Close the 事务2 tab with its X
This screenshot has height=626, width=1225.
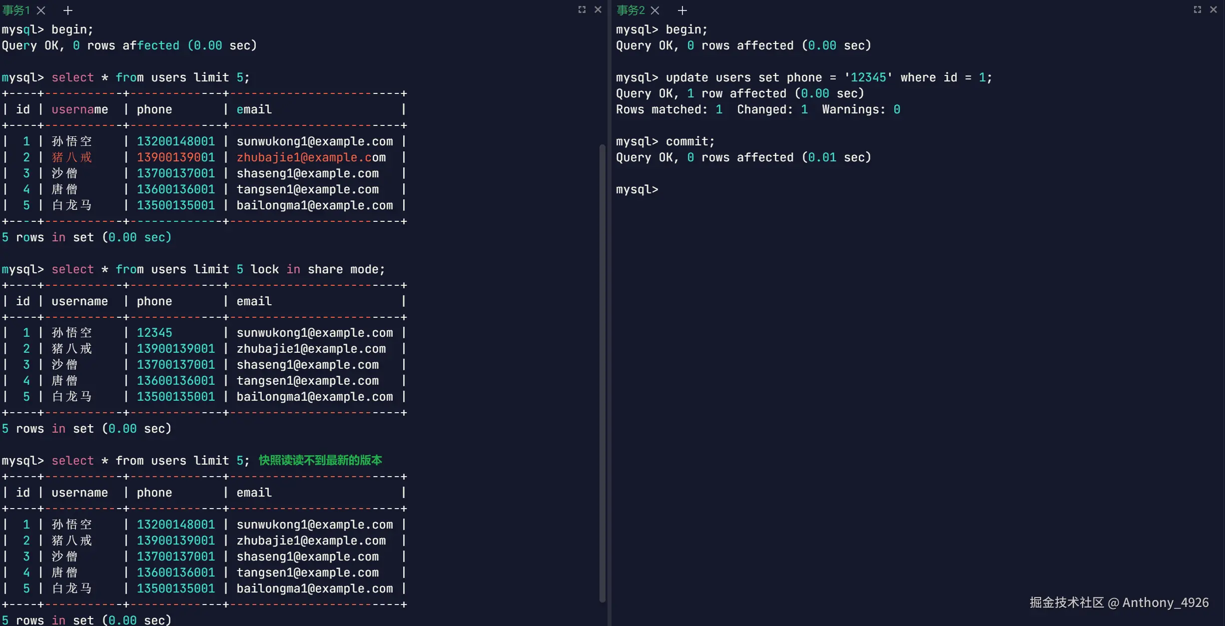(655, 10)
